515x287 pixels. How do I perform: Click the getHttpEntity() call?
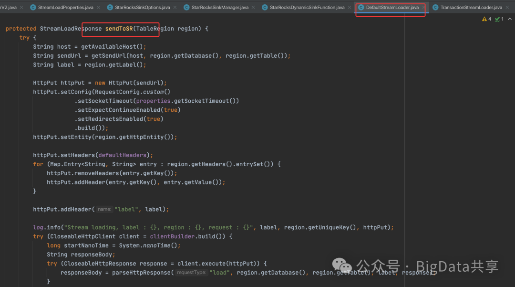coord(145,137)
